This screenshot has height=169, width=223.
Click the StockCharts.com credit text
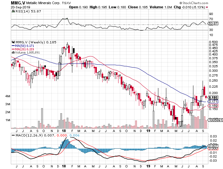point(194,3)
